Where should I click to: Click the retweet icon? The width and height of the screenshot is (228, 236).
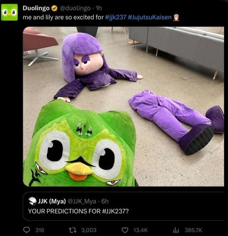point(74,230)
